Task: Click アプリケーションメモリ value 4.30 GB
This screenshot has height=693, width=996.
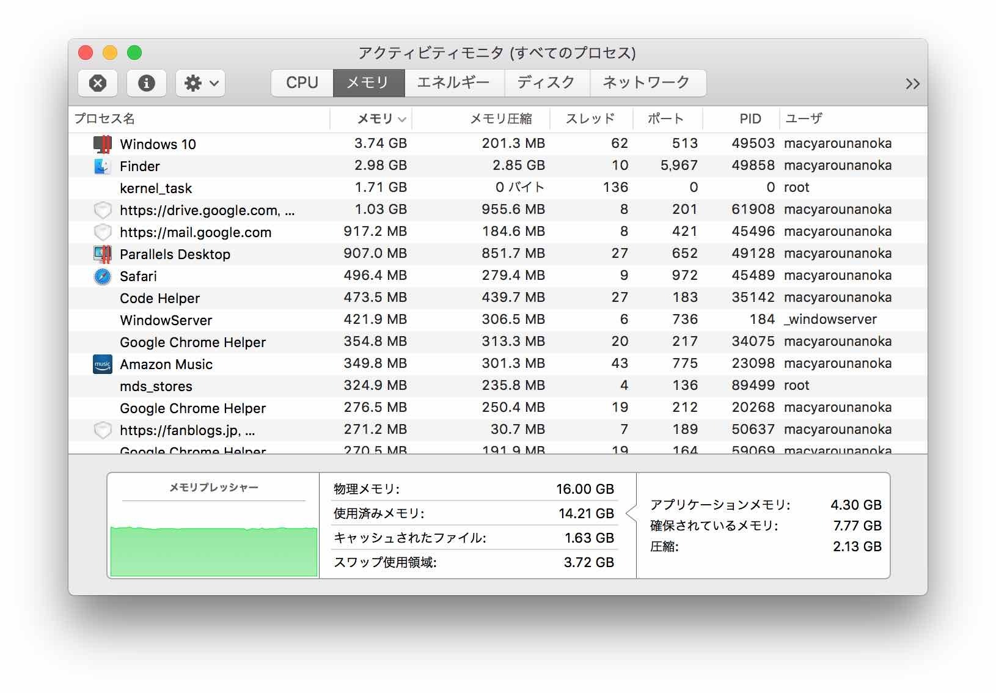Action: tap(855, 505)
